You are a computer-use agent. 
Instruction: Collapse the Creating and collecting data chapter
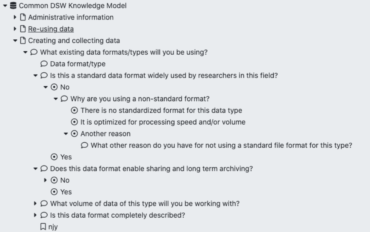(15, 40)
